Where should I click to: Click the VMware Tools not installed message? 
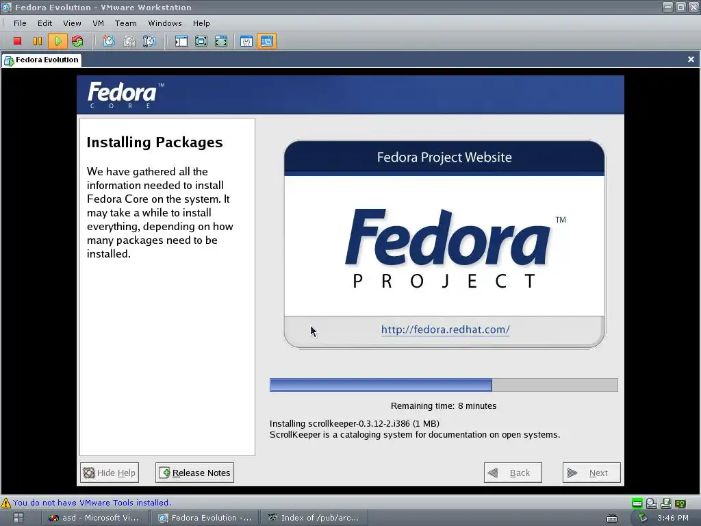point(92,503)
